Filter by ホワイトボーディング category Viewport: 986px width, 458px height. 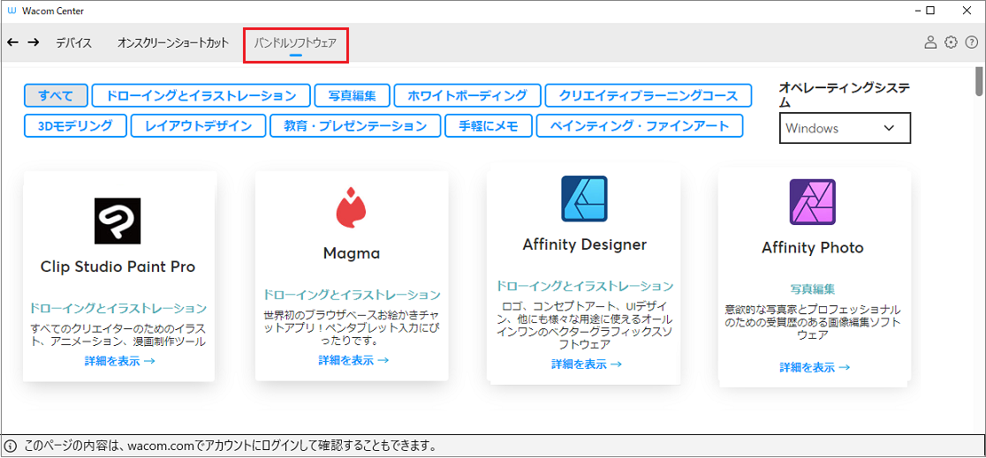point(467,96)
